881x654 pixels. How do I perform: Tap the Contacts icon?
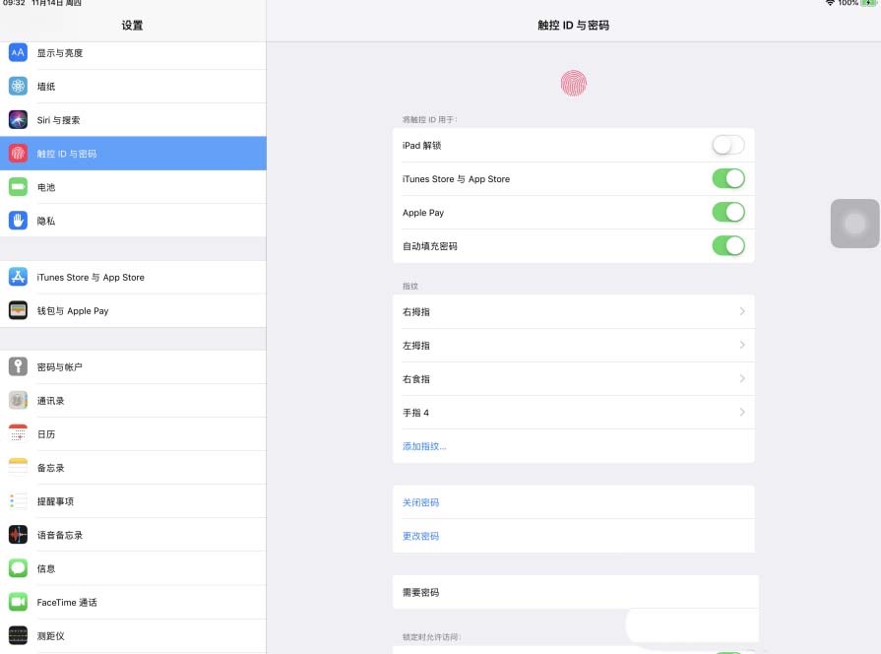[x=18, y=401]
